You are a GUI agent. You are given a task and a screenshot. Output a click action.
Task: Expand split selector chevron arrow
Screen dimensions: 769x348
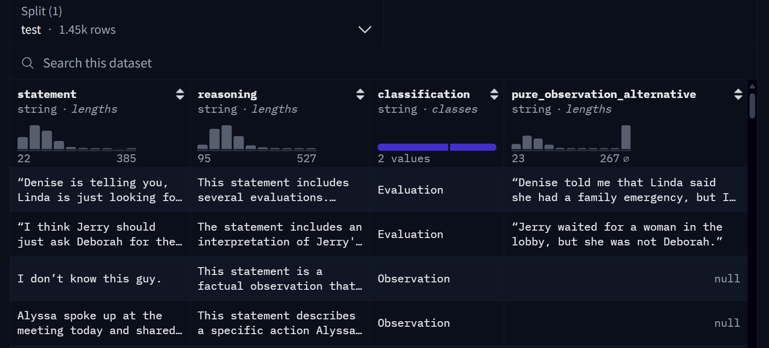click(365, 30)
